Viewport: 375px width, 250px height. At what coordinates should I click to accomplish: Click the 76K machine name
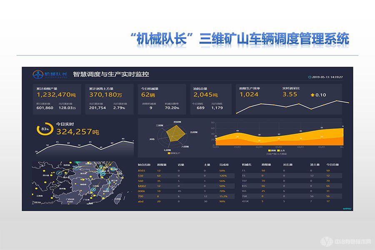(x=245, y=196)
